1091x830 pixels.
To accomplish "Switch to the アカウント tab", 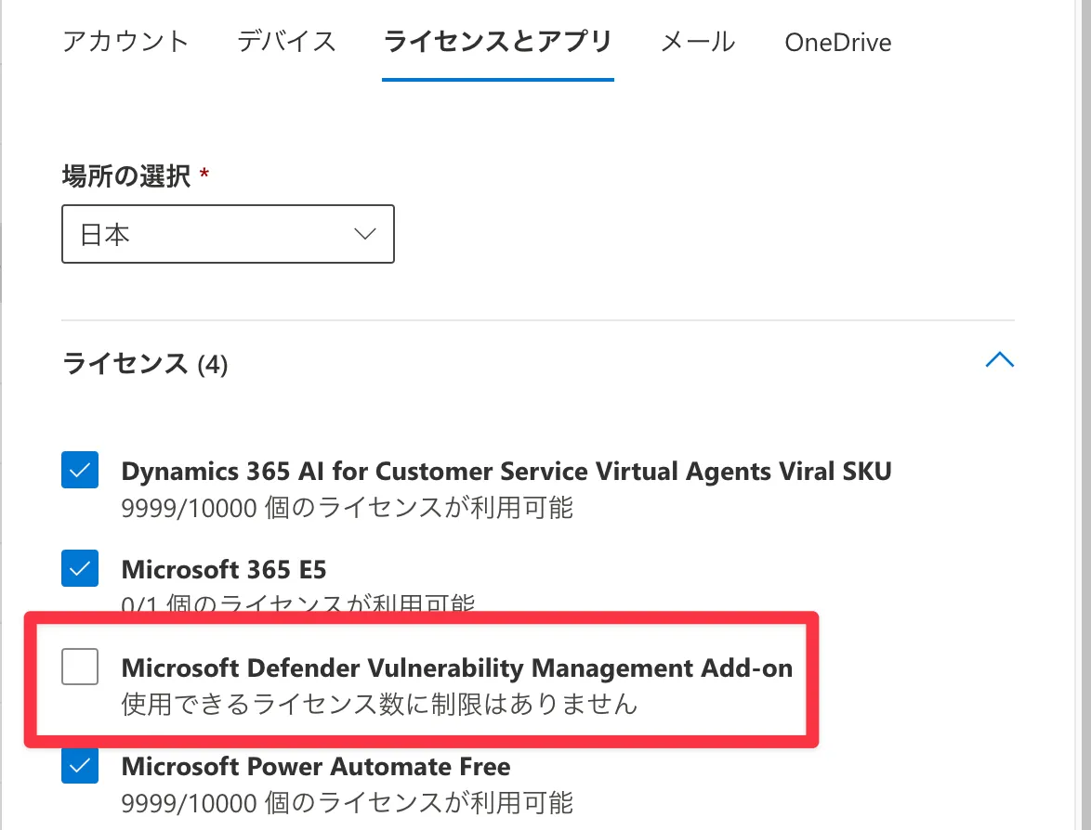I will (125, 42).
